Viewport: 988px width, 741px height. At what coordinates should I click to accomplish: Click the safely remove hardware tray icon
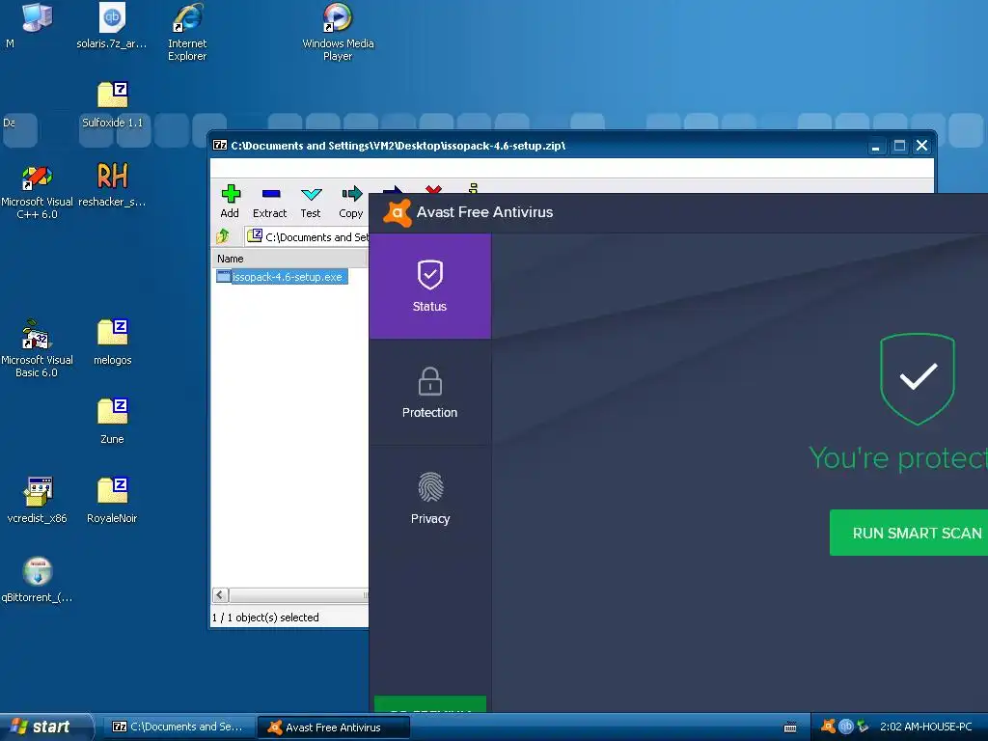coord(864,727)
